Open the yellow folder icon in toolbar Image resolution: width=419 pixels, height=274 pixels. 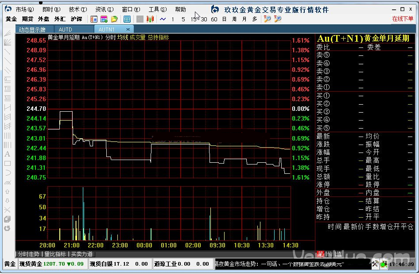pyautogui.click(x=114, y=19)
